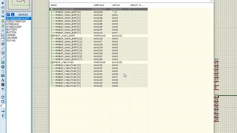Select the 2D Closed Path tool
Viewport: 237px width, 133px height.
tap(3, 76)
